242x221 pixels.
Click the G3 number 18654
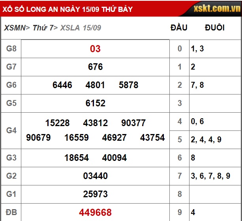pyautogui.click(x=77, y=158)
